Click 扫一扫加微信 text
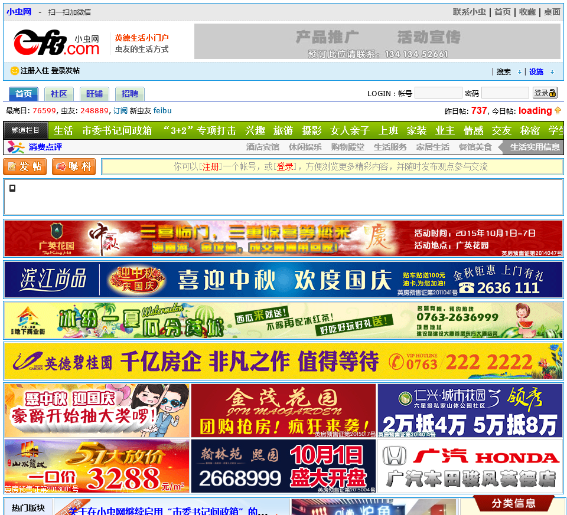The image size is (567, 515). click(x=70, y=12)
